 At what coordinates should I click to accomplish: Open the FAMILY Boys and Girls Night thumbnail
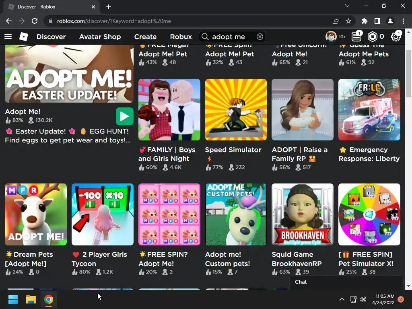click(x=169, y=109)
